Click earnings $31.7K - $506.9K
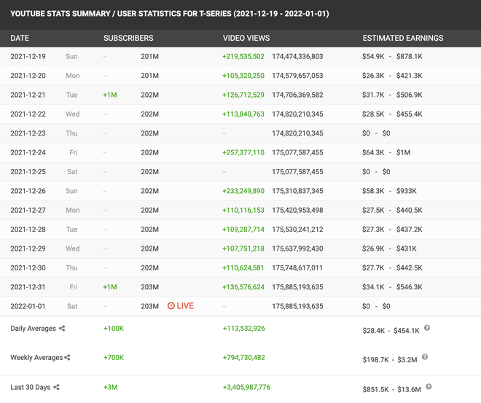The image size is (481, 403). tap(392, 95)
